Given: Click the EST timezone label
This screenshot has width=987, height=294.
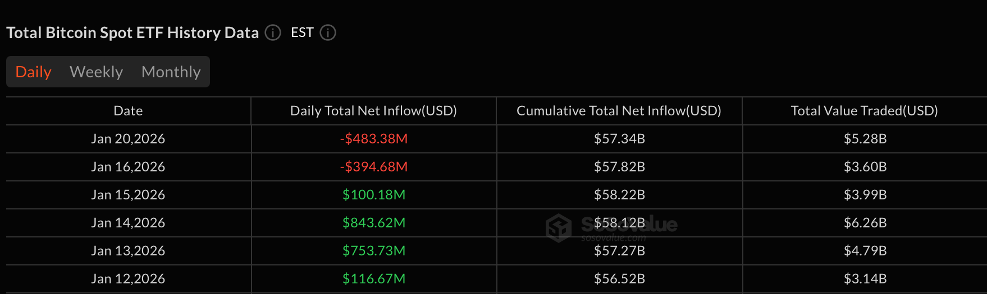Looking at the screenshot, I should (302, 33).
